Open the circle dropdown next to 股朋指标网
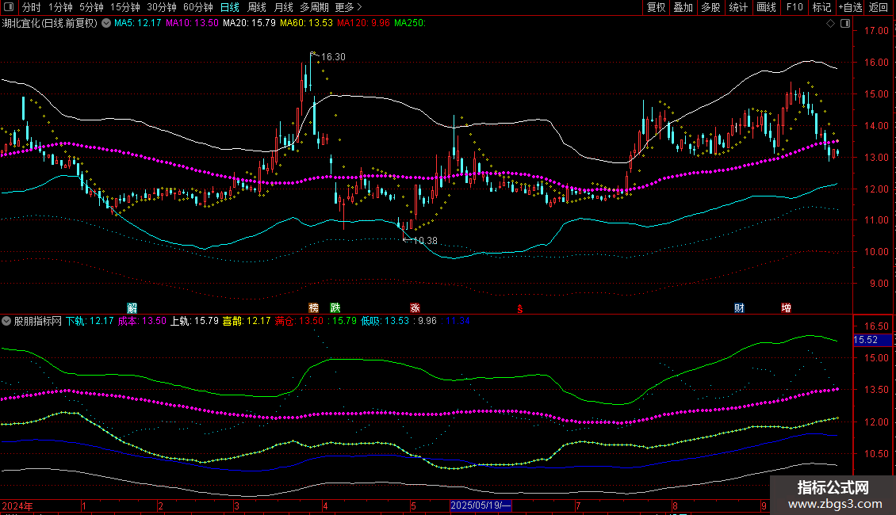The height and width of the screenshot is (515, 896). pos(6,321)
